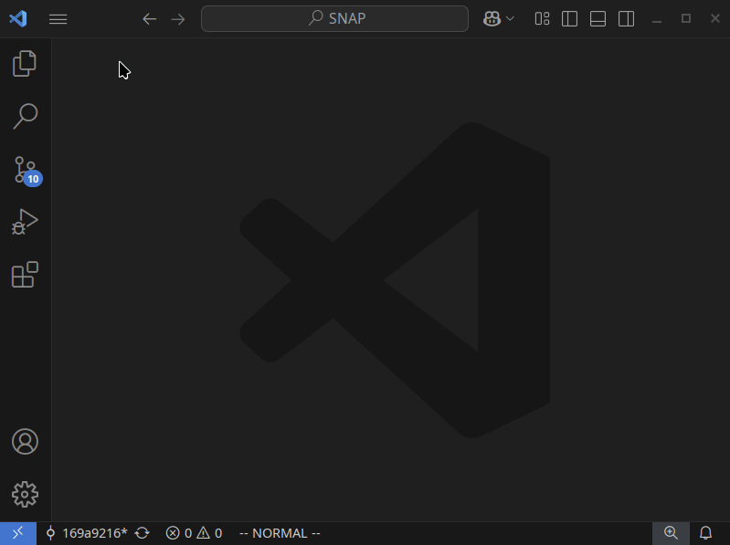Synchronize changes via the sync icon
730x545 pixels.
142,533
